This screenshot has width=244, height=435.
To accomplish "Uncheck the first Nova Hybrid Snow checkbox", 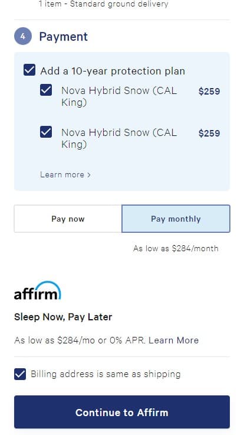I will pos(46,90).
